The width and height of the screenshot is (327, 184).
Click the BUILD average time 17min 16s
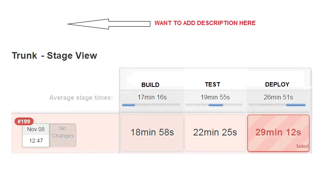pyautogui.click(x=152, y=97)
